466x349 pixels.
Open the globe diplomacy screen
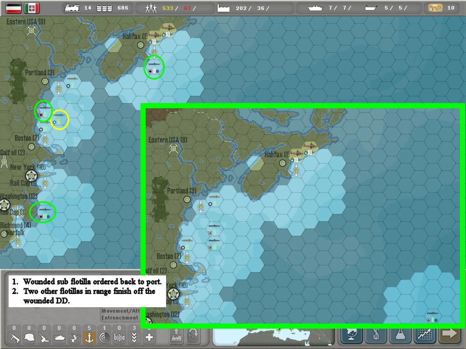351,335
